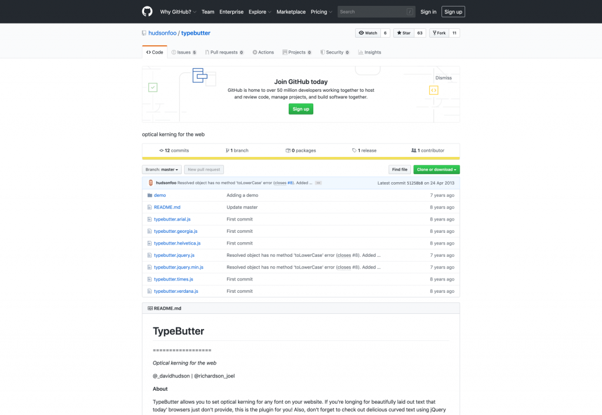602x415 pixels.
Task: Click the file icon beside typebutter.verdana.js
Action: pos(149,292)
